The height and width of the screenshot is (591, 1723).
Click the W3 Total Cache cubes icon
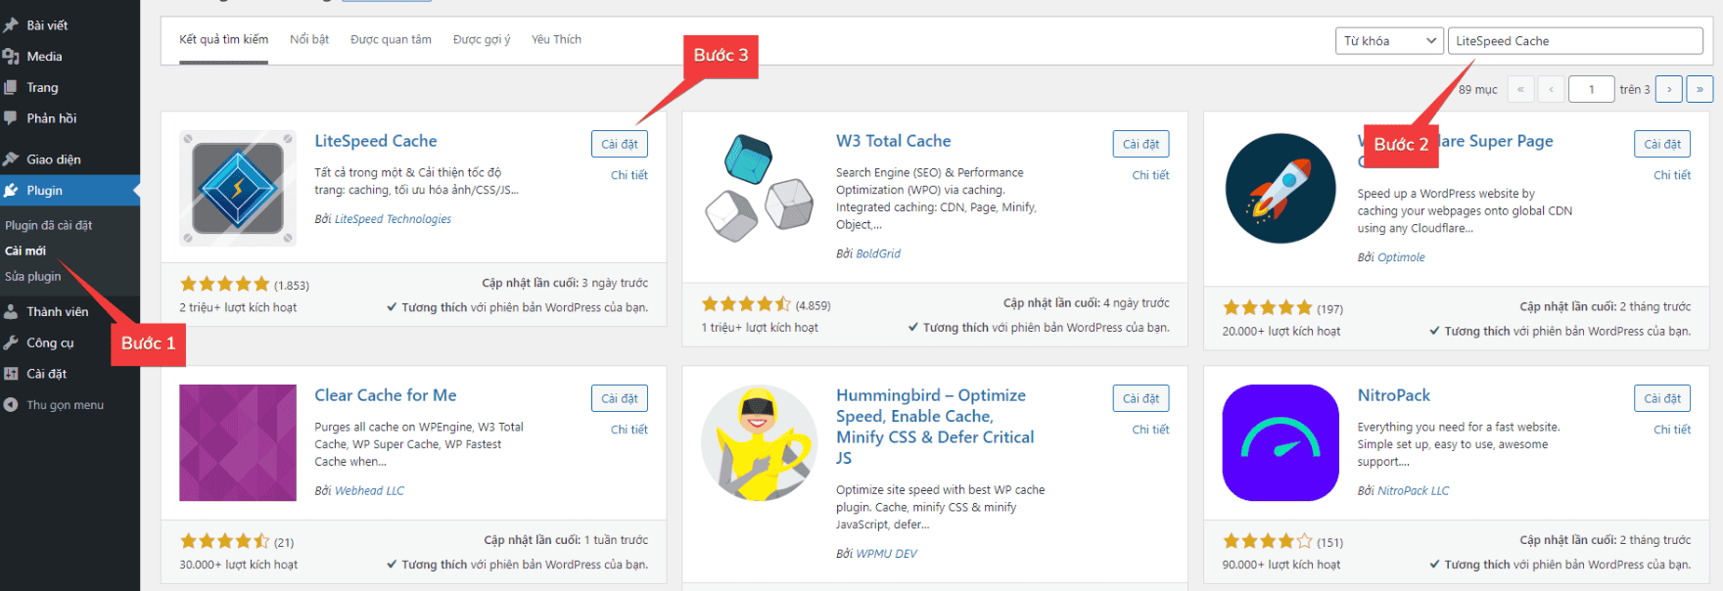tap(759, 188)
